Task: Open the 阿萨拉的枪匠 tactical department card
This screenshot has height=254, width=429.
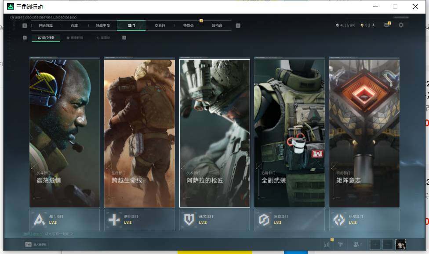Action: (214, 133)
